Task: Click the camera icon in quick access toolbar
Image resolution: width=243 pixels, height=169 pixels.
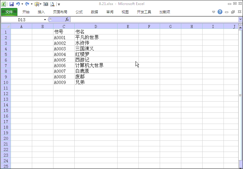Action: [x=46, y=4]
